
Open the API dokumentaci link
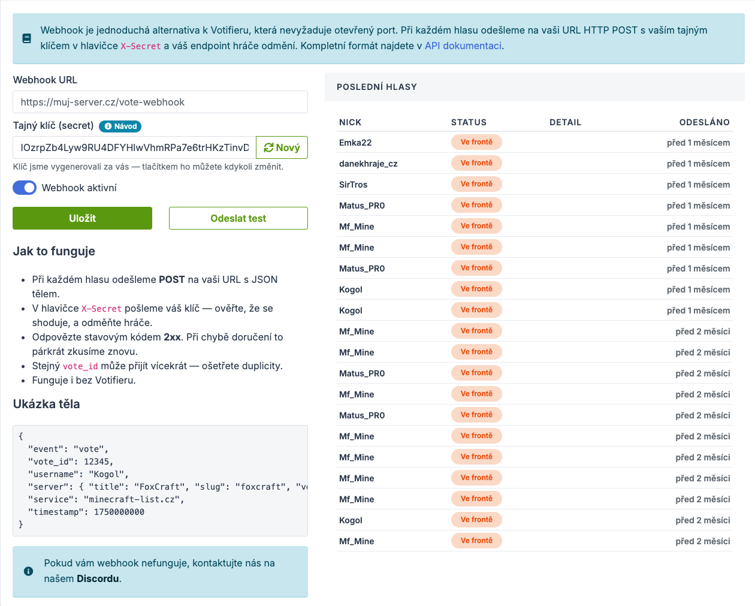coord(463,46)
